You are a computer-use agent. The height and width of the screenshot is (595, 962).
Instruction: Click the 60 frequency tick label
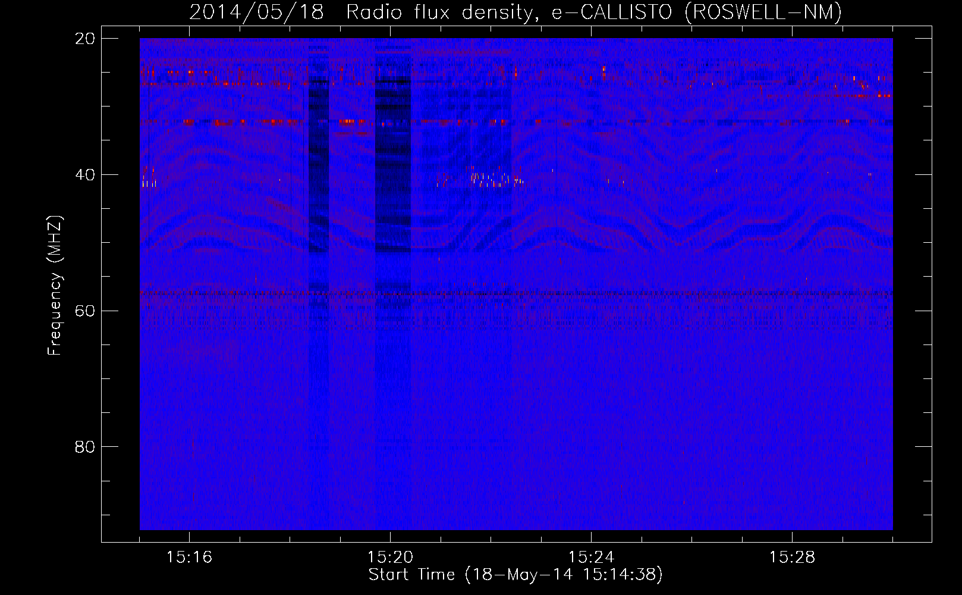pyautogui.click(x=85, y=311)
